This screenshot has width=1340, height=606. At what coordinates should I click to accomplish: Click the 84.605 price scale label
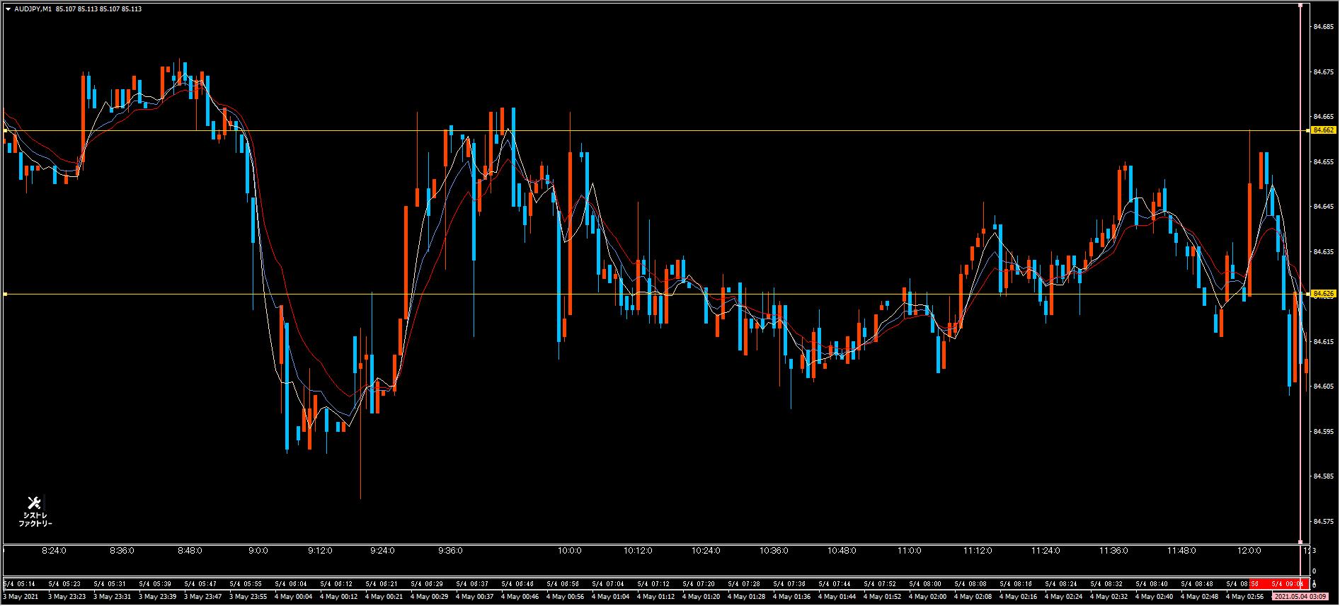[x=1322, y=387]
